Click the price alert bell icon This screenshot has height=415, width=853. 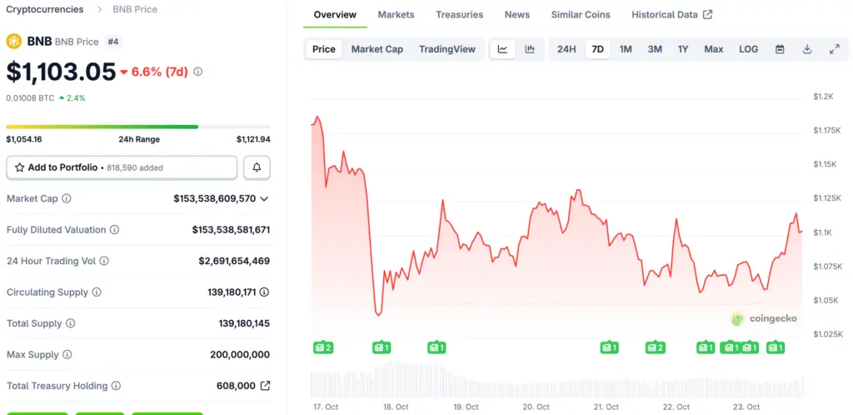[x=257, y=167]
